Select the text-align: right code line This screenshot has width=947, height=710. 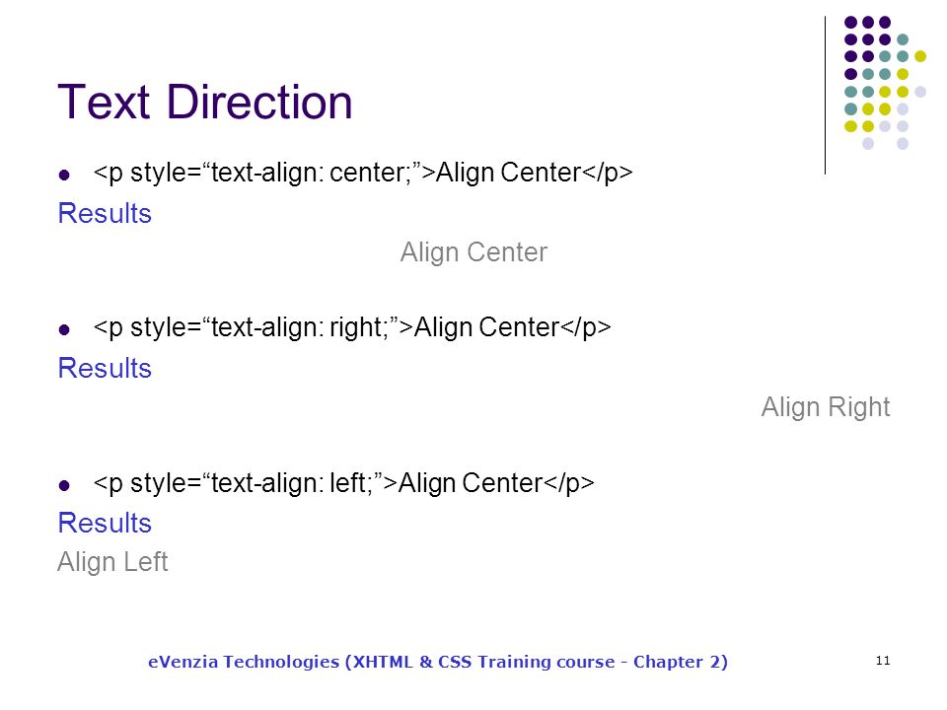352,327
